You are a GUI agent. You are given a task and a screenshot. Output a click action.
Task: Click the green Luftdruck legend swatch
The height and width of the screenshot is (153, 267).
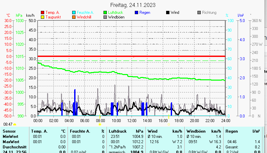[x=105, y=13]
